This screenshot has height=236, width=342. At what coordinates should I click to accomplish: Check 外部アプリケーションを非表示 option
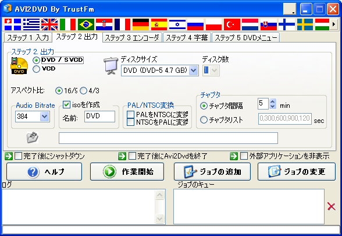tap(244, 156)
